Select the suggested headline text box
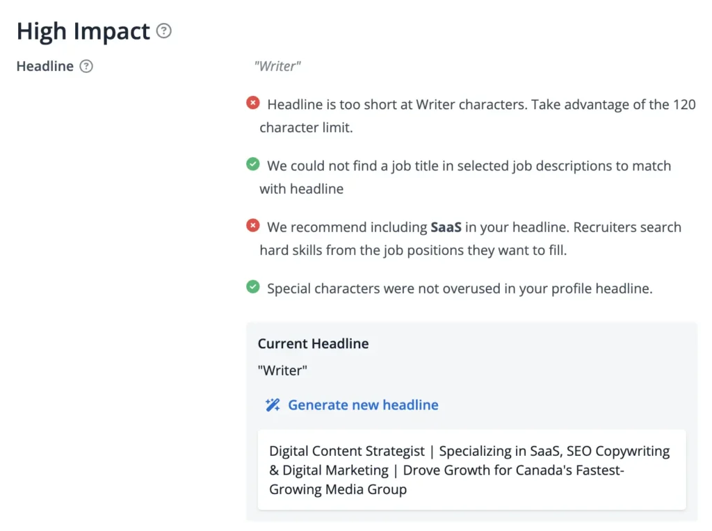The height and width of the screenshot is (531, 712). (471, 470)
